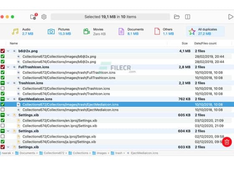
Task: Select highlighted Collections672 EjectMediaIcon.icns row
Action: tap(117, 104)
